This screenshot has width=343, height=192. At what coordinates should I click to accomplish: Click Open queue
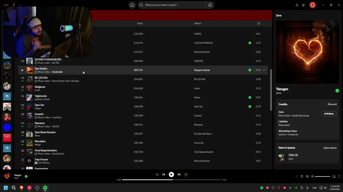point(330,148)
